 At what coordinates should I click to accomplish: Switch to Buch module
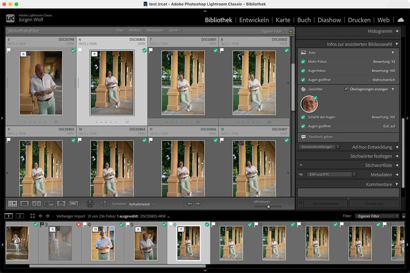[304, 20]
